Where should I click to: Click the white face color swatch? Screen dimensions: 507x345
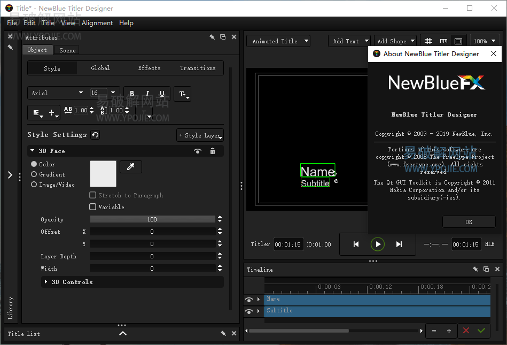[x=103, y=174]
